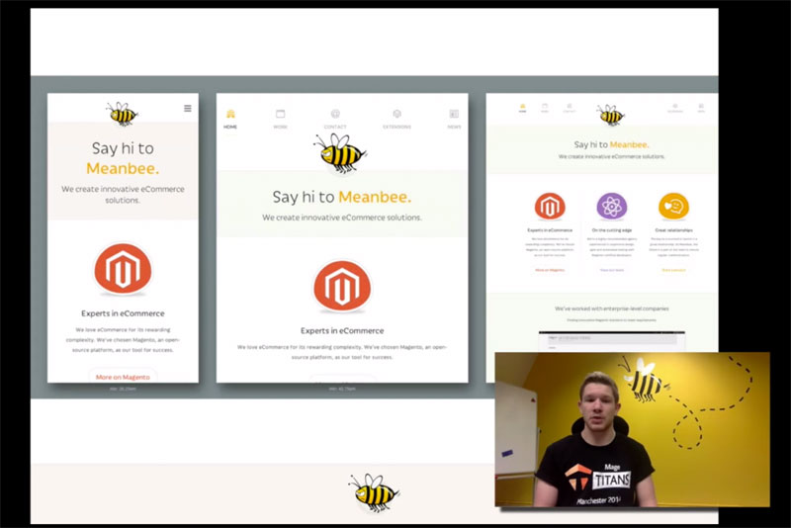Image resolution: width=791 pixels, height=528 pixels.
Task: Open the hamburger menu in mobile mockup
Action: (x=188, y=109)
